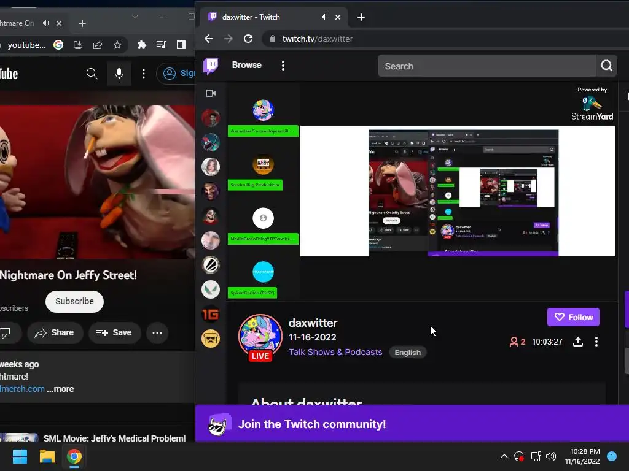Viewport: 629px width, 471px height.
Task: Open clock showing 10:28 PM 11/16/2022
Action: click(x=582, y=456)
